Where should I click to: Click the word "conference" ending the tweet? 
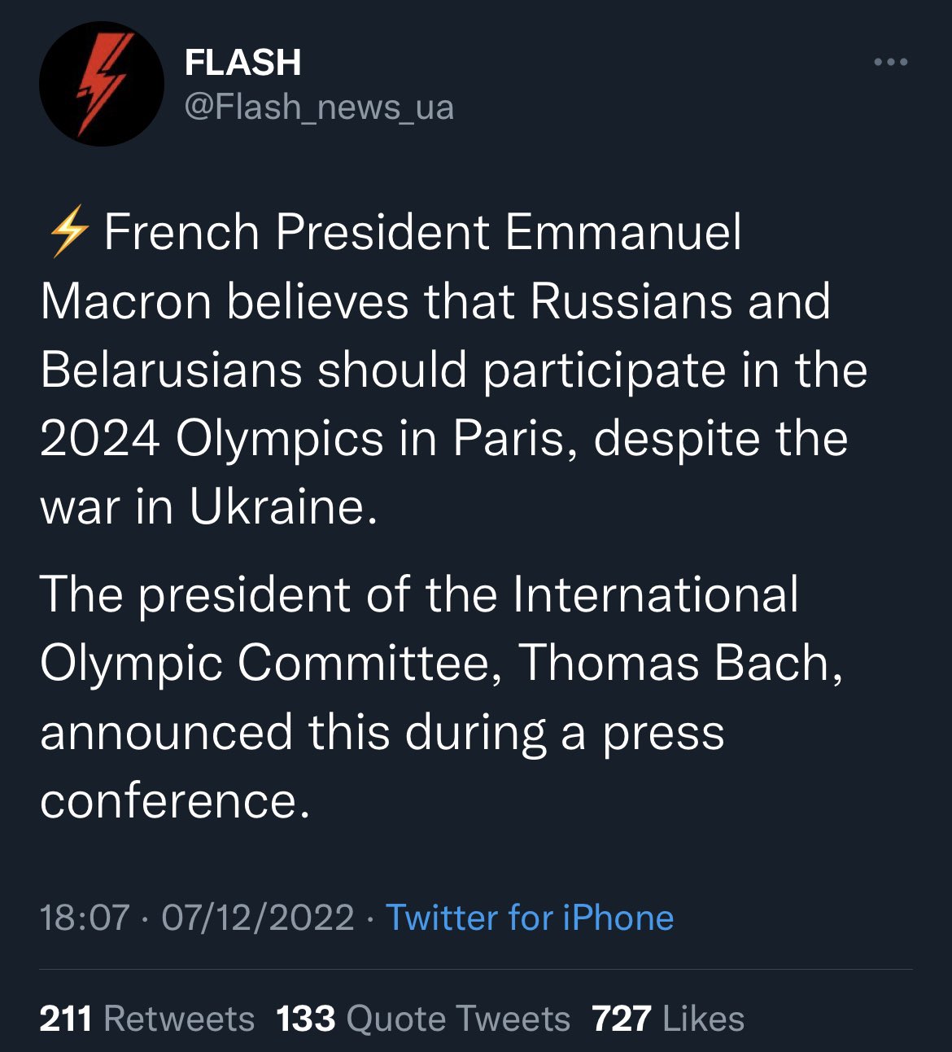[x=168, y=800]
